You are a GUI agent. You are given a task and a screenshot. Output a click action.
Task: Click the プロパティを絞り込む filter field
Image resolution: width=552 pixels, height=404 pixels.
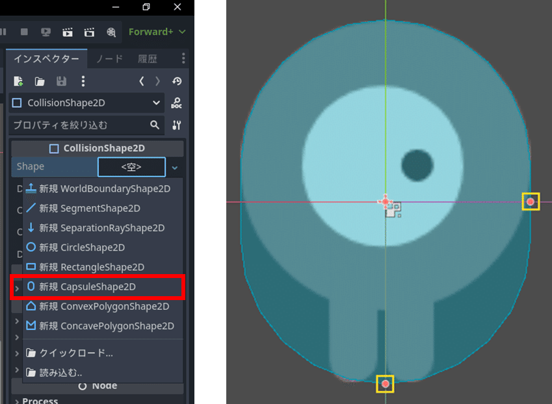[x=86, y=125]
